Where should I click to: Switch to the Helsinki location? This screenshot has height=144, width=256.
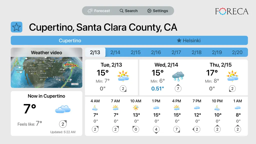coord(188,40)
